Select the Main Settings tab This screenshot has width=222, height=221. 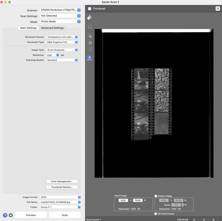[x=28, y=28]
